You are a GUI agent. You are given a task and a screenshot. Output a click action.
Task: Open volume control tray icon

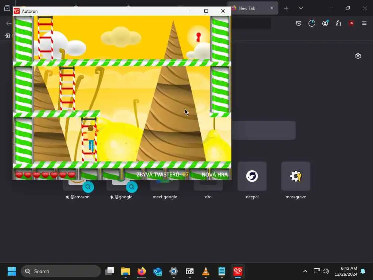coord(325,271)
